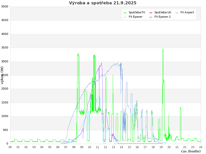Viewport: 206px width, 154px height.
Task: Click the green Spotřeba FV legend marker
Action: 125,13
